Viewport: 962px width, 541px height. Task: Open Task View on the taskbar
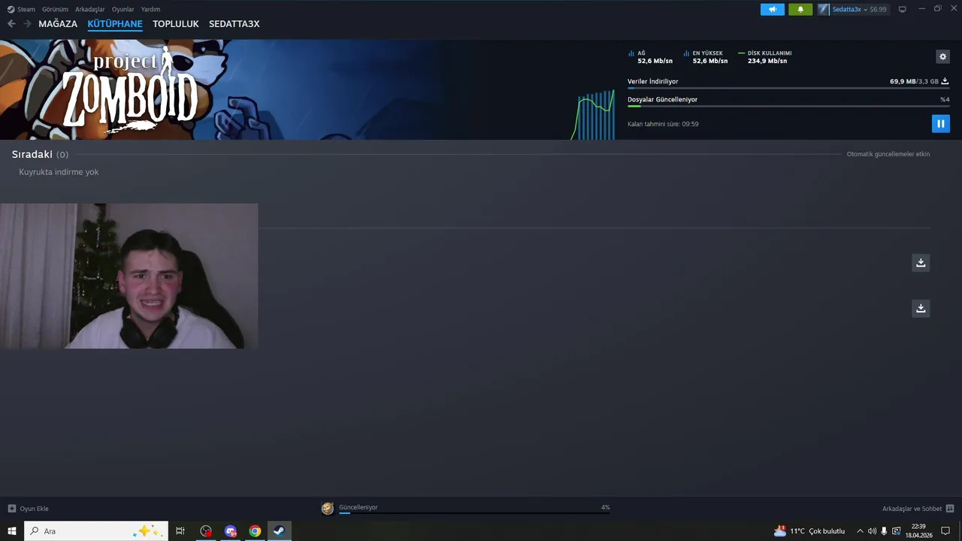pyautogui.click(x=180, y=531)
